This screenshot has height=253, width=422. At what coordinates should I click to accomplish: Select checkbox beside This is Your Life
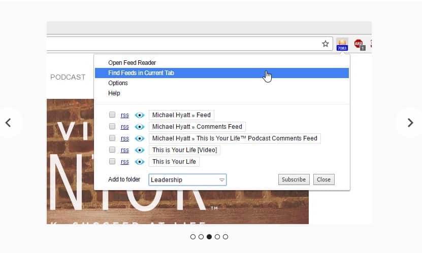tap(112, 161)
